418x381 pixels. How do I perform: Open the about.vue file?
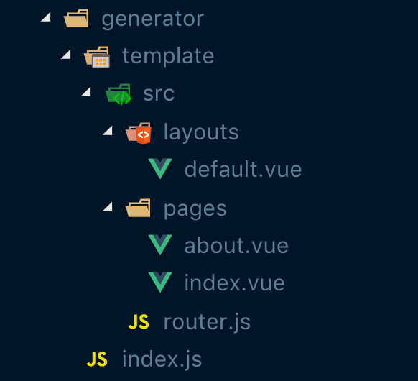point(236,245)
